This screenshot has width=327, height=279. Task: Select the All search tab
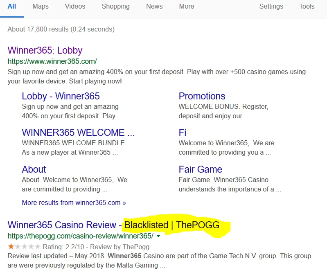click(12, 7)
